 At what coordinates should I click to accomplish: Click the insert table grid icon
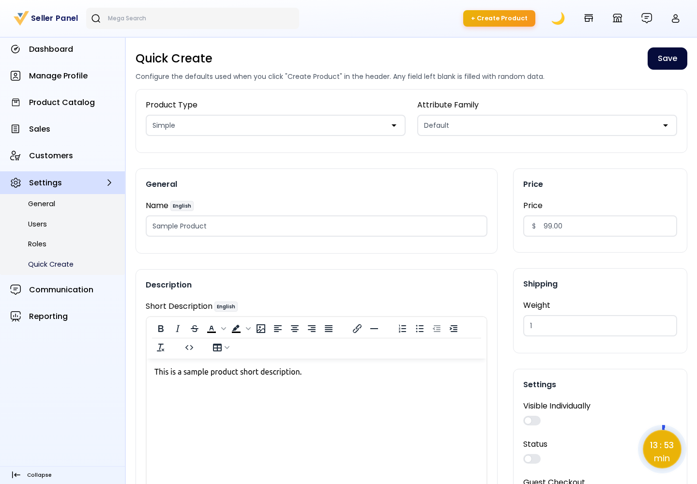coord(217,348)
